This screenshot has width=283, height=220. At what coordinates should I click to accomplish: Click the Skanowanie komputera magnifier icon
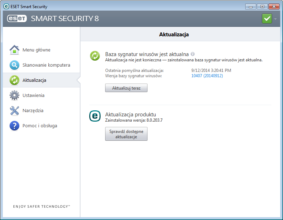(x=14, y=65)
